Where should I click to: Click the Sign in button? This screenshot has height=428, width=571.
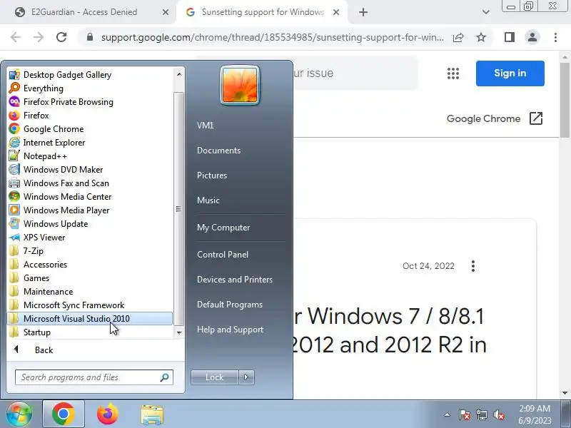coord(510,73)
